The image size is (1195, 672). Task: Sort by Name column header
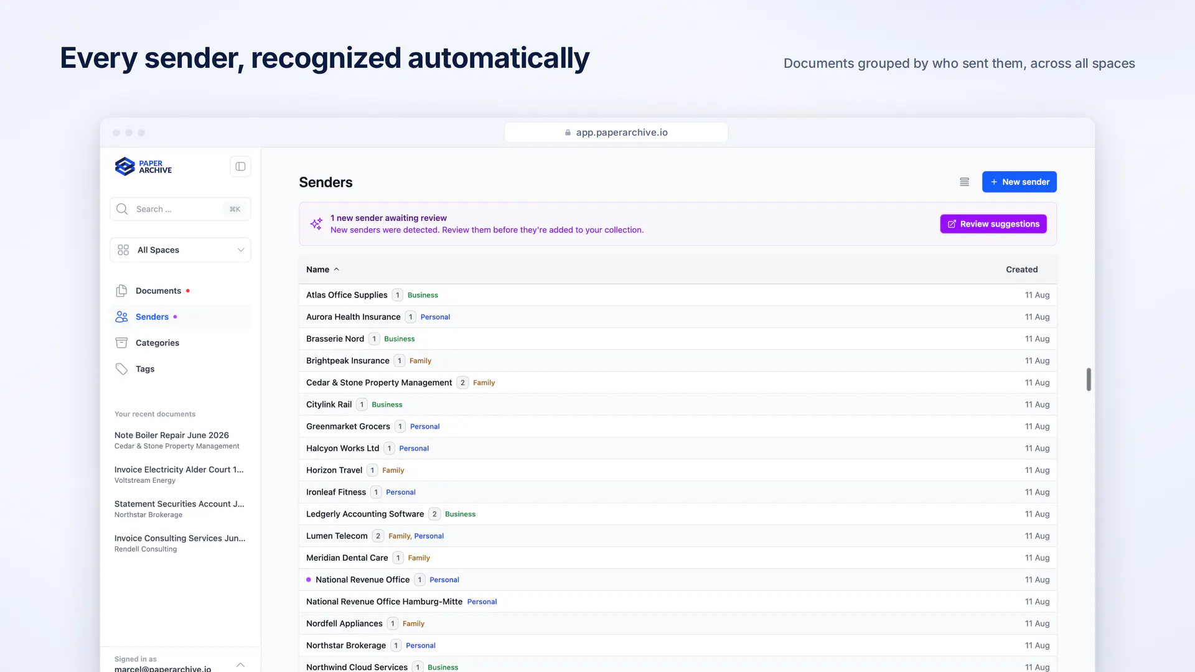coord(322,269)
